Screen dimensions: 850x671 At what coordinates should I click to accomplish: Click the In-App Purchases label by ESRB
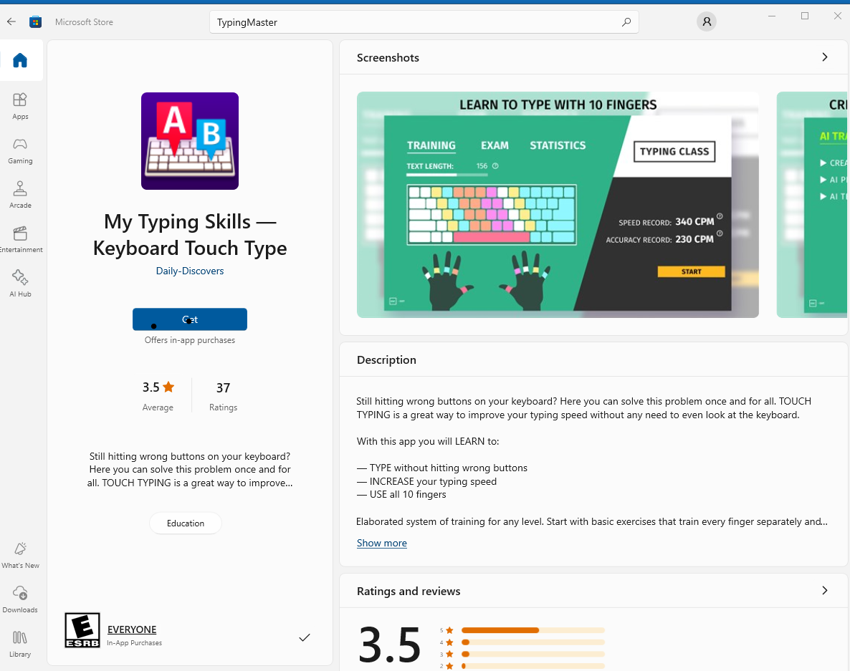135,643
